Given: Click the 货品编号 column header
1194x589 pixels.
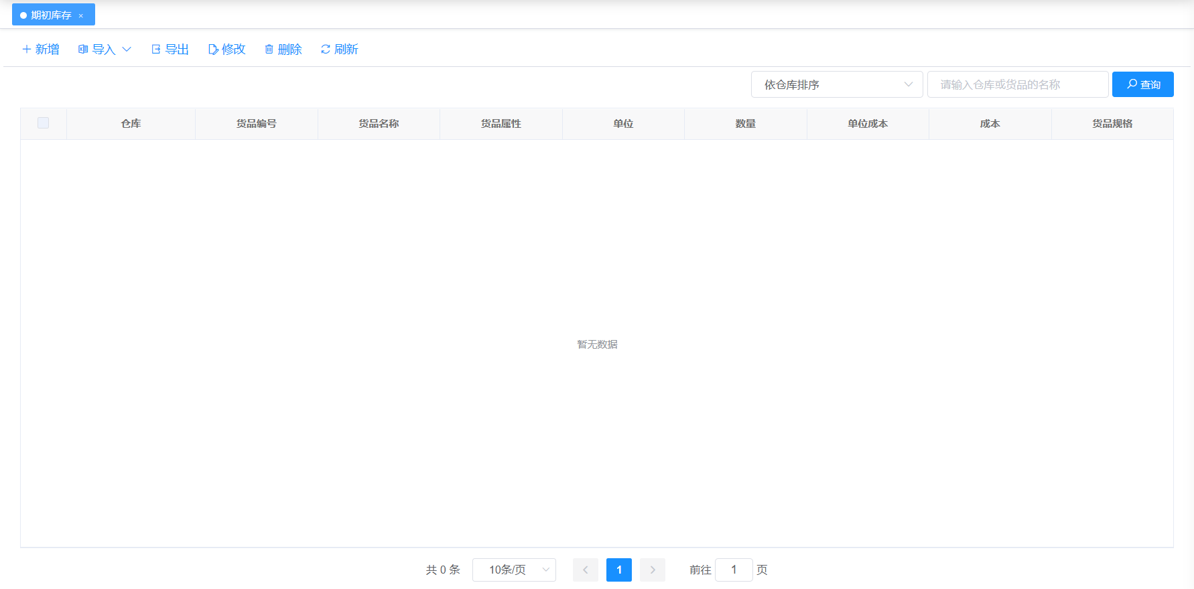Looking at the screenshot, I should 257,124.
